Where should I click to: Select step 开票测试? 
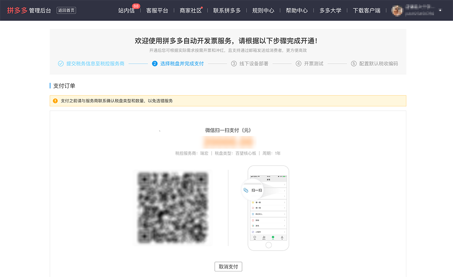click(x=313, y=63)
